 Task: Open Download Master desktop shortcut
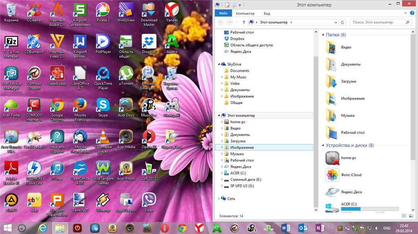pyautogui.click(x=149, y=14)
